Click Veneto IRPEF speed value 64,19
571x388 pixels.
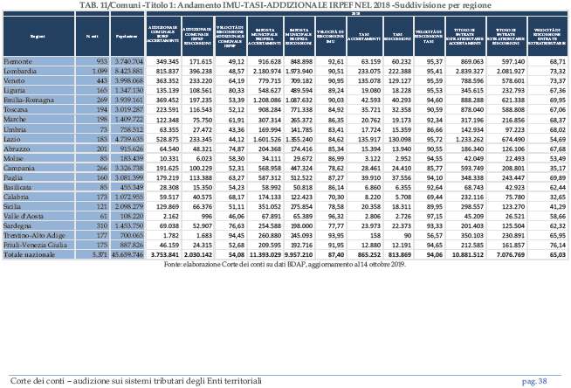[x=237, y=81]
